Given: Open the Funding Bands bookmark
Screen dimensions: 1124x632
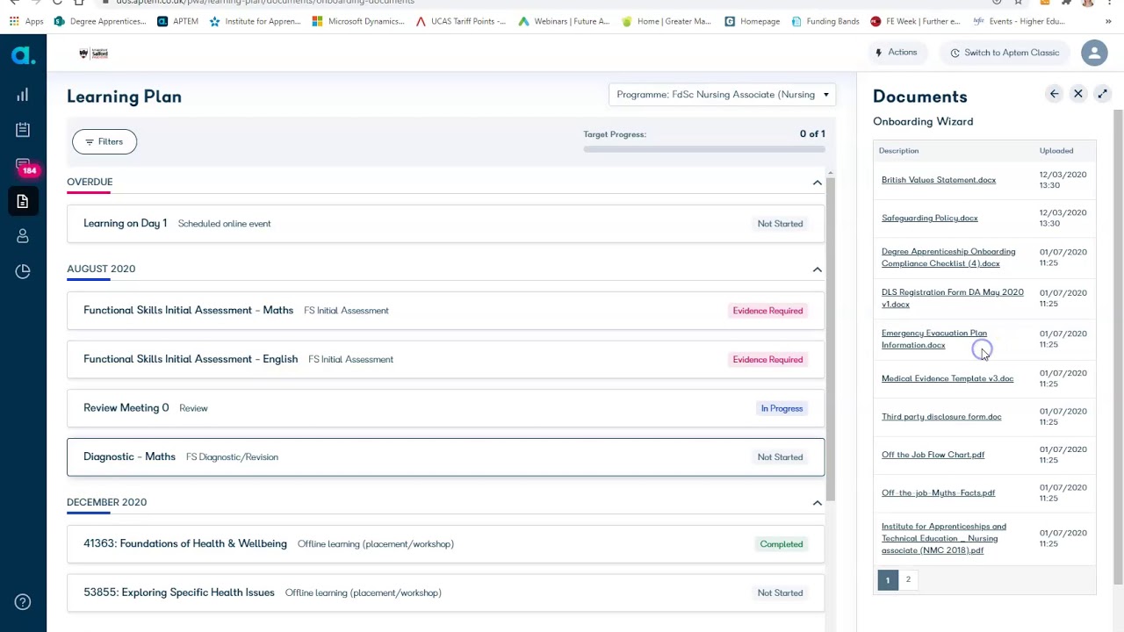Looking at the screenshot, I should [x=825, y=21].
